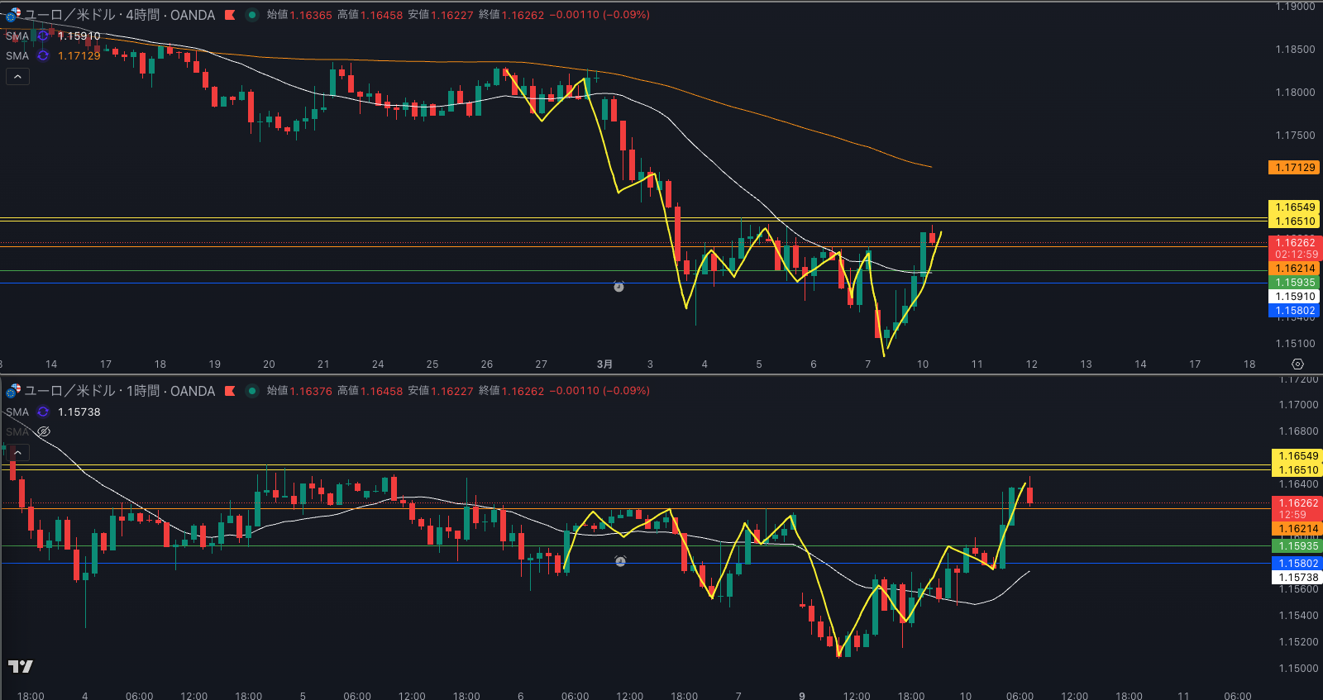Click the orange 1.17129 SMA price label
The image size is (1323, 700).
click(x=1295, y=168)
